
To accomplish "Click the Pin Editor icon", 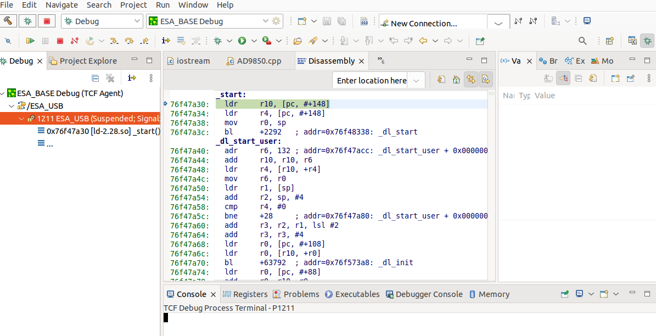I will pyautogui.click(x=480, y=41).
